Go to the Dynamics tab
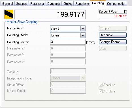Image resolution: width=132 pixels, height=108 pixels. click(x=54, y=4)
